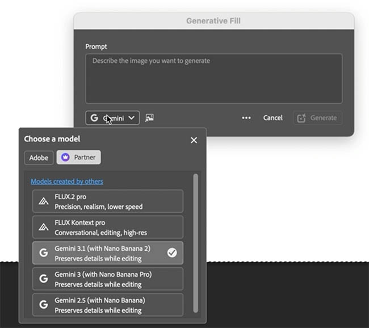Screen dimensions: 369x328
Task: Click the 'Precision, realism, lower speed' description
Action: point(99,207)
